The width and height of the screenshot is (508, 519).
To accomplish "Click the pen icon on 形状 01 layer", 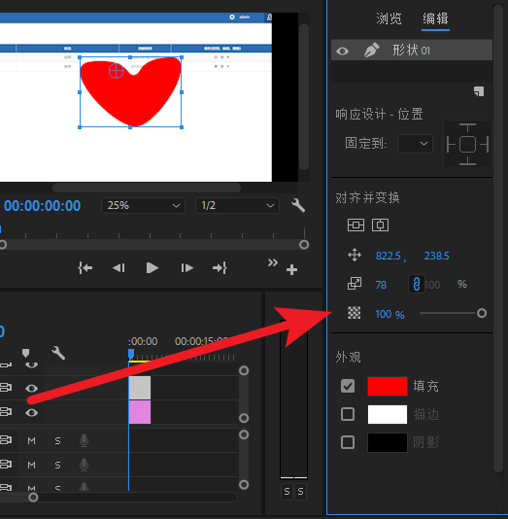I will tap(371, 51).
